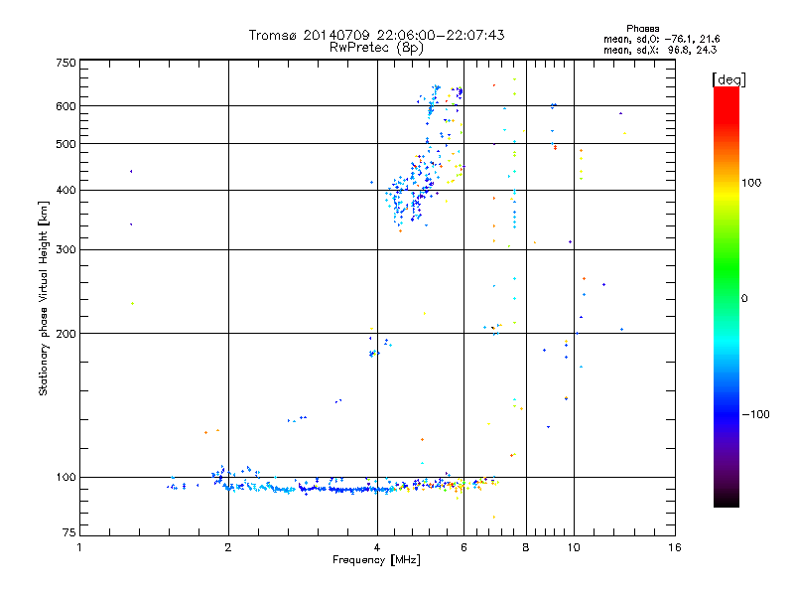Click the x-axis tick label '16'

[x=675, y=547]
